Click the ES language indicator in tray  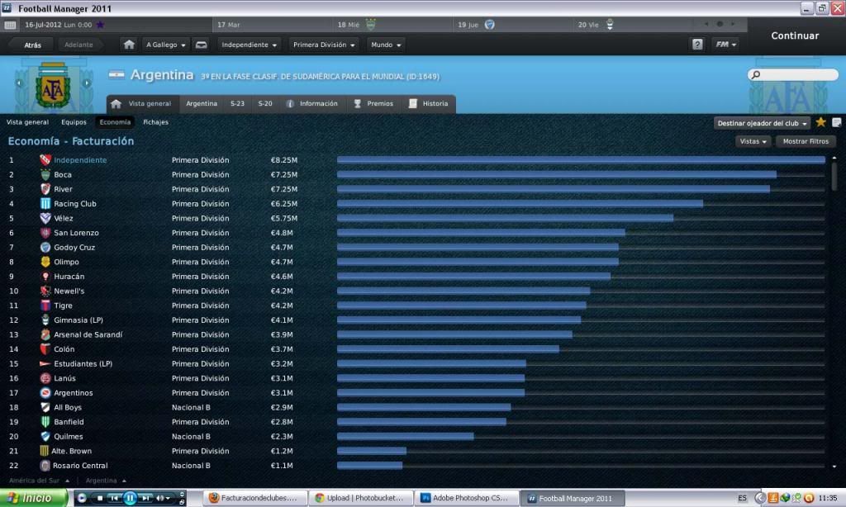[x=743, y=498]
